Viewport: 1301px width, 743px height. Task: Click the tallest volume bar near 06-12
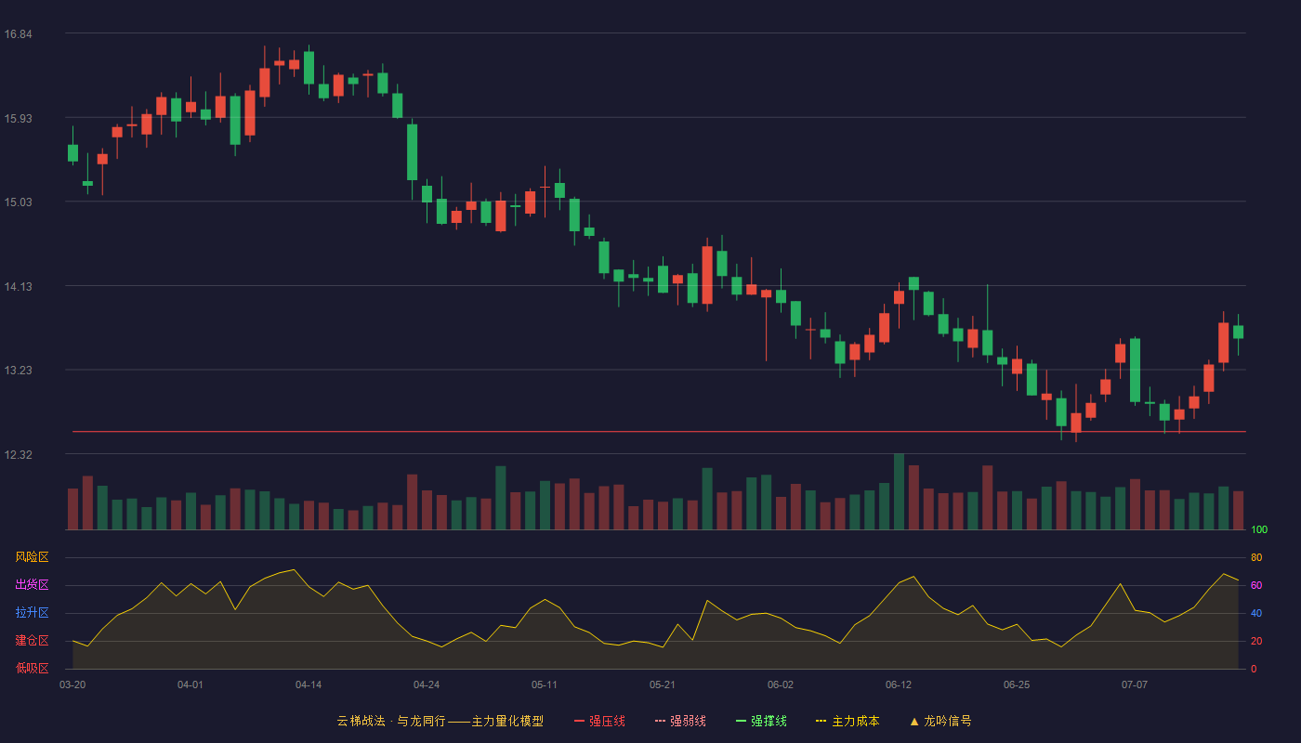coord(899,491)
